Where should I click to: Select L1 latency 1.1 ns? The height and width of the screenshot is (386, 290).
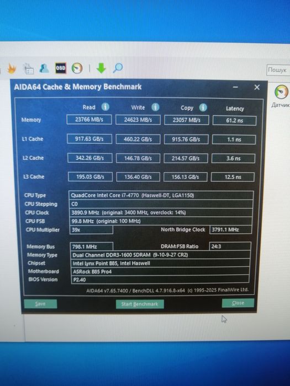pos(234,140)
